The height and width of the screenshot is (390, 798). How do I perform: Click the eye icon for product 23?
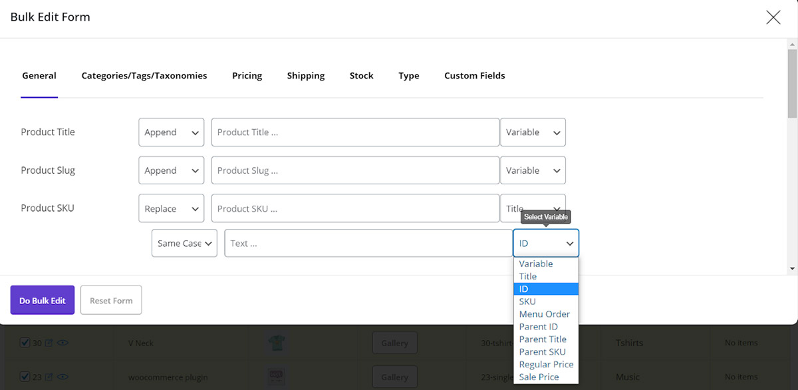point(63,377)
